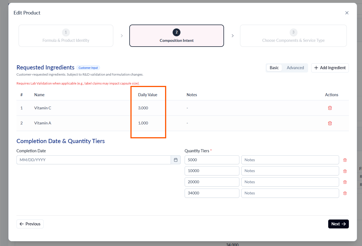Go back with the Previous button
362x246 pixels.
(x=30, y=224)
